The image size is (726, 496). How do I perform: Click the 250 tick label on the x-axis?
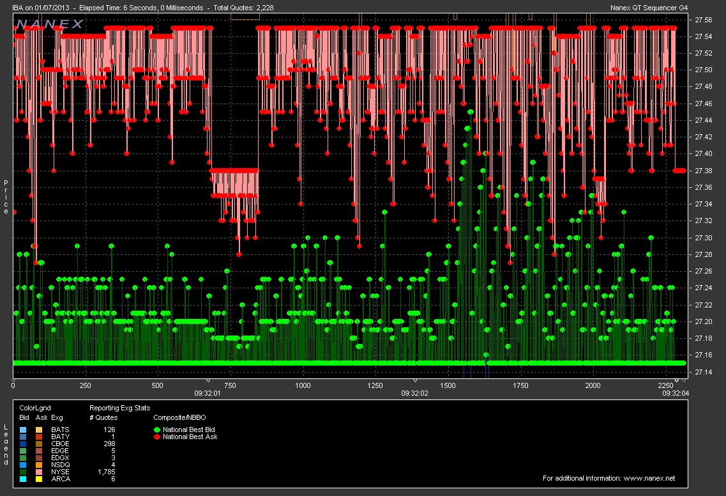(85, 385)
